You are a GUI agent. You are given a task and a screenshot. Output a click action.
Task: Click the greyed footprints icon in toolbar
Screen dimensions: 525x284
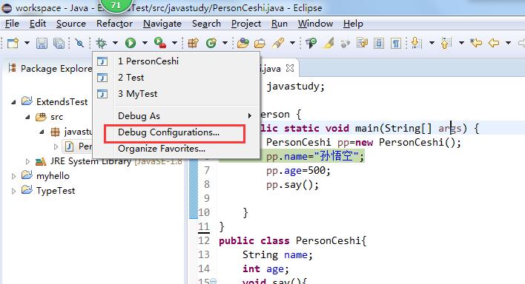tap(346, 44)
